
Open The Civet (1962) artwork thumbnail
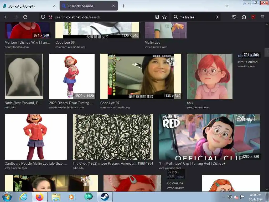pos(113,137)
